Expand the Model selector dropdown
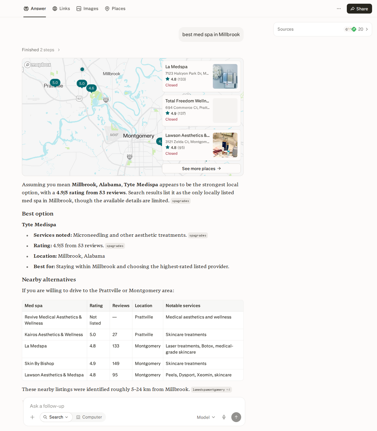This screenshot has width=377, height=431. point(206,417)
